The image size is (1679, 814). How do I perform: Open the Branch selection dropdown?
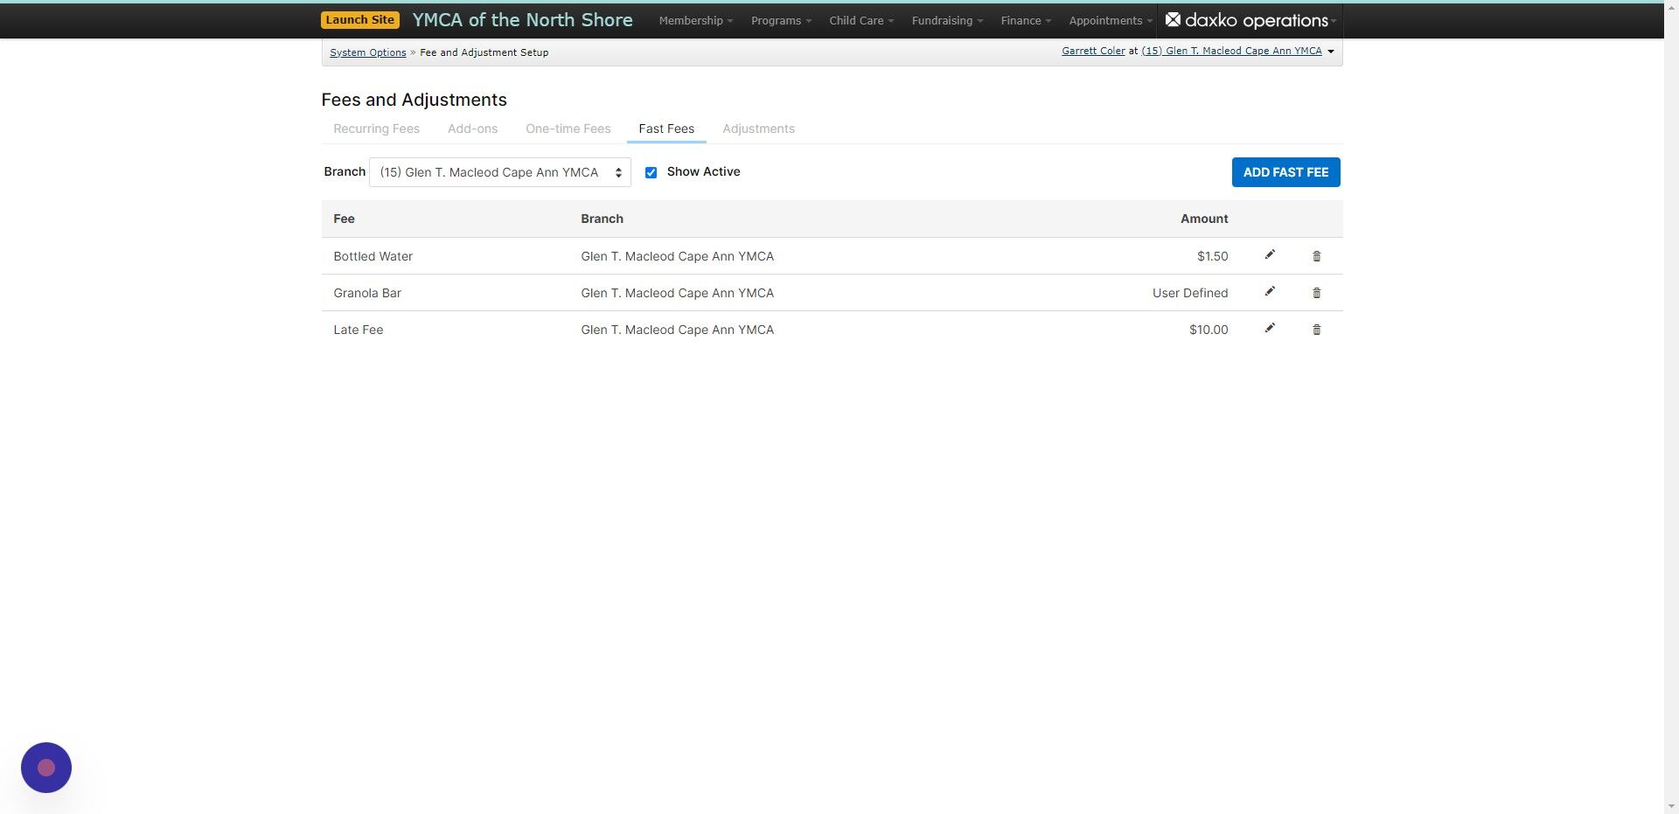[499, 172]
